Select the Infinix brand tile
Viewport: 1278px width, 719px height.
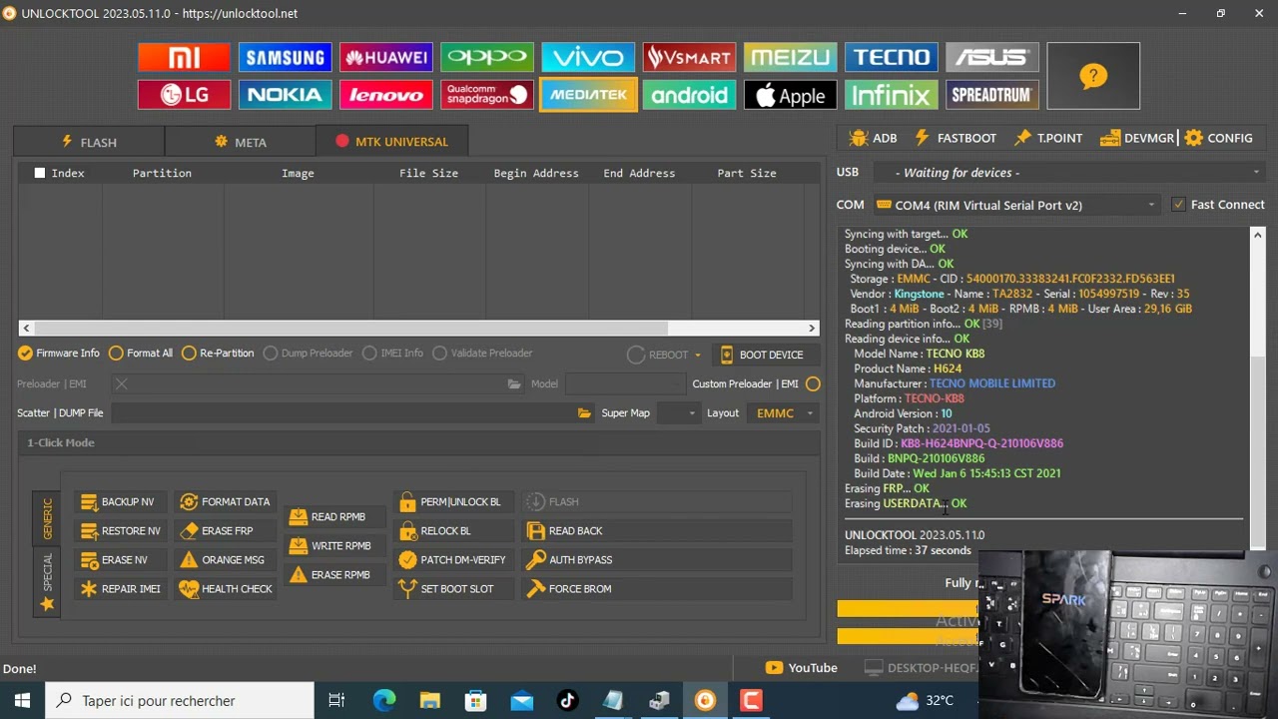tap(891, 95)
